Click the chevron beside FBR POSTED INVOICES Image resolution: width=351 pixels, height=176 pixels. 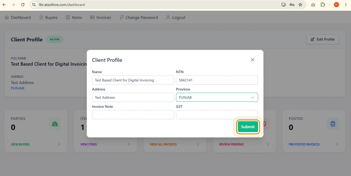point(337,144)
